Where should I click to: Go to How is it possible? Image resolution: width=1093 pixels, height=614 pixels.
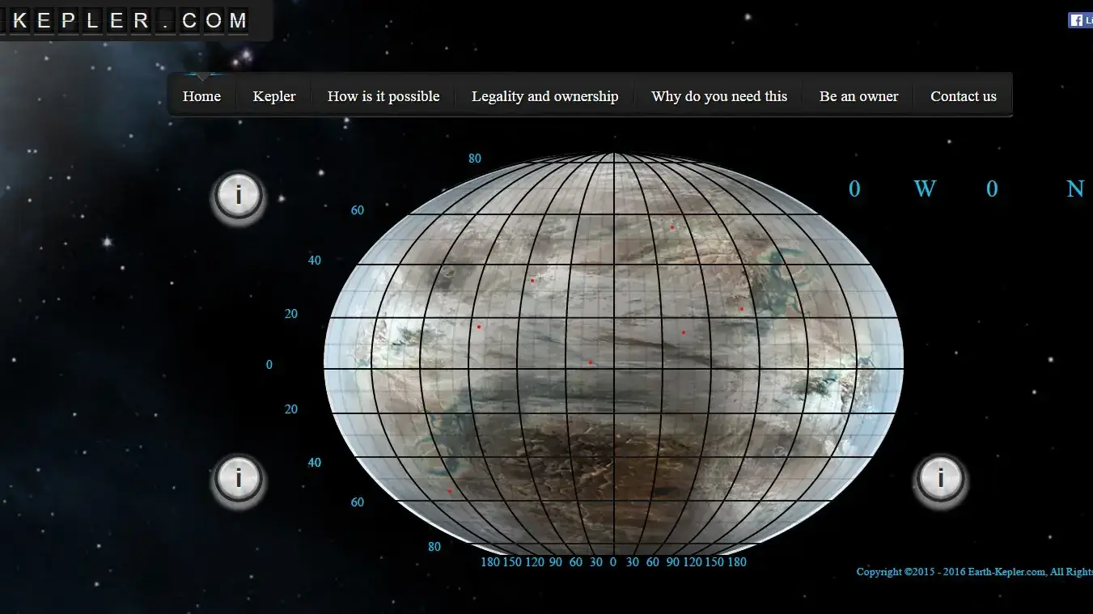pos(383,96)
